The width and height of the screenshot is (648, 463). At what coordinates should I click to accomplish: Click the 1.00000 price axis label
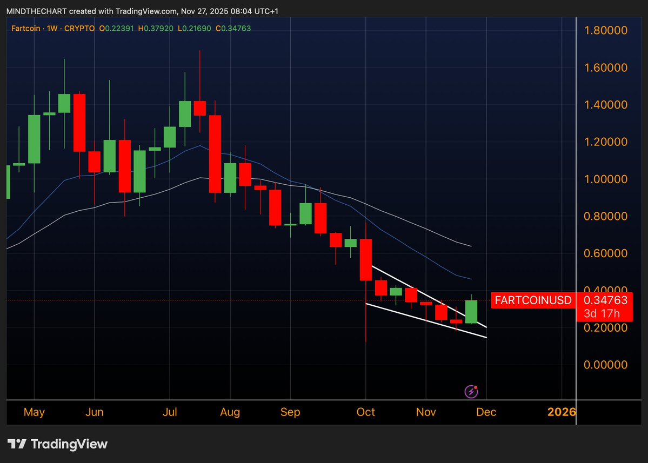605,179
